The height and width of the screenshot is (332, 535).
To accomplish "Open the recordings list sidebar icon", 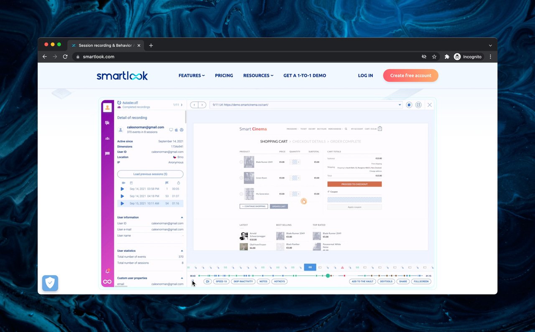I will click(x=107, y=123).
